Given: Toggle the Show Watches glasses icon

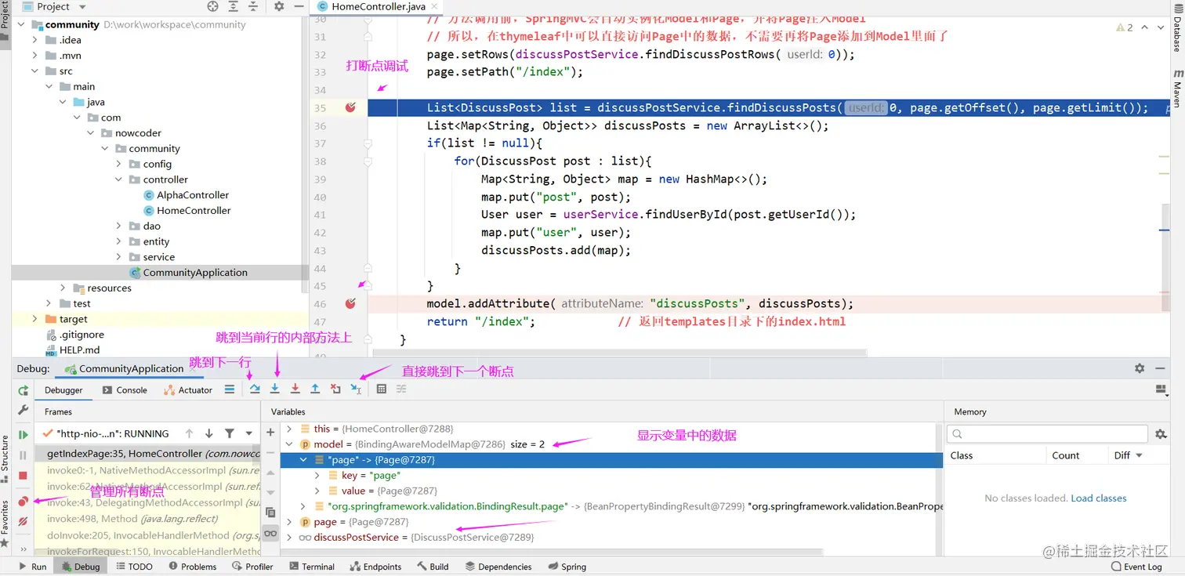Looking at the screenshot, I should (270, 534).
